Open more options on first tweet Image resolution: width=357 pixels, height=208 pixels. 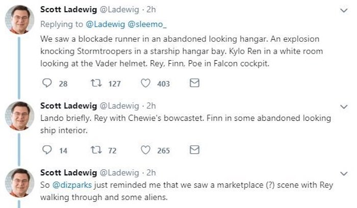tap(344, 10)
